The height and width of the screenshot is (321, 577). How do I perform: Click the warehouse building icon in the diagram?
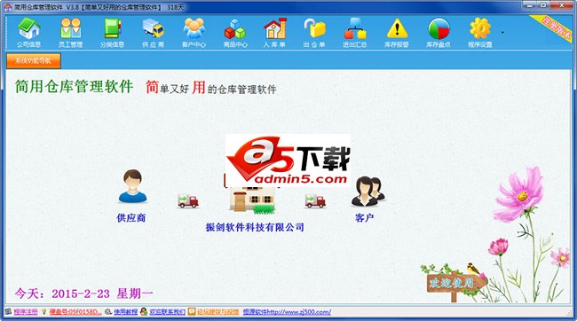252,200
